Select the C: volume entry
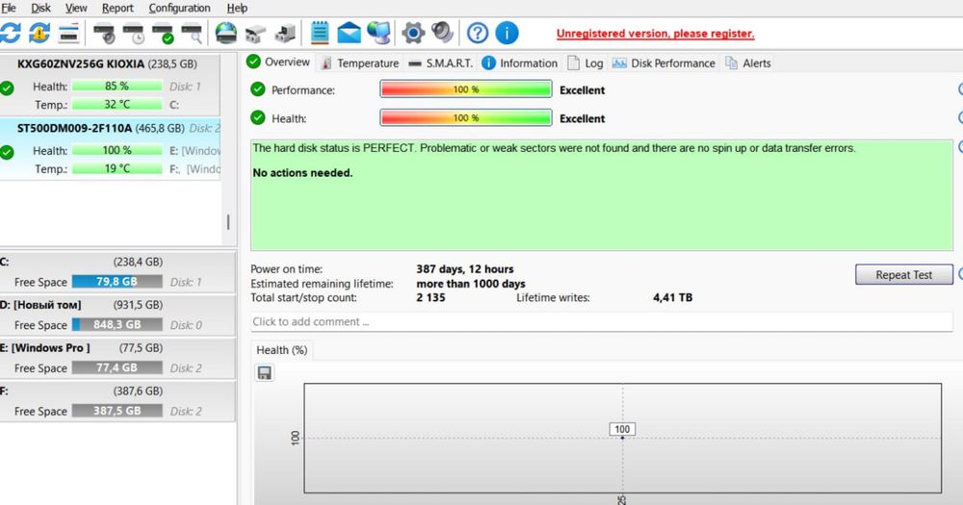Screen dimensions: 963x505 (117, 272)
